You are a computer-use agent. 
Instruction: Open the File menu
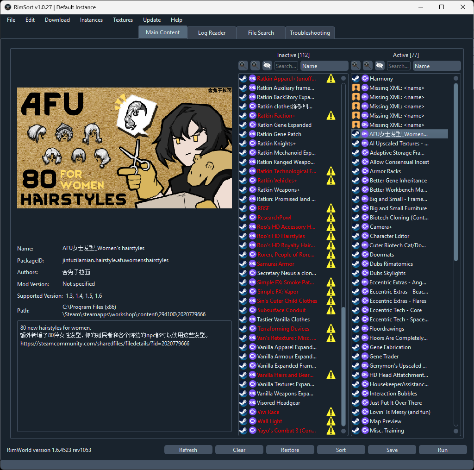(11, 20)
